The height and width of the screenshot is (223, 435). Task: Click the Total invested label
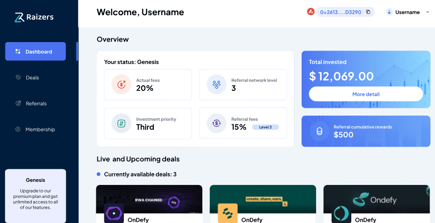click(x=328, y=62)
